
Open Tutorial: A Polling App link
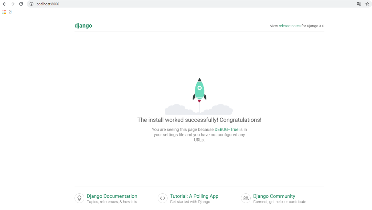pyautogui.click(x=194, y=196)
